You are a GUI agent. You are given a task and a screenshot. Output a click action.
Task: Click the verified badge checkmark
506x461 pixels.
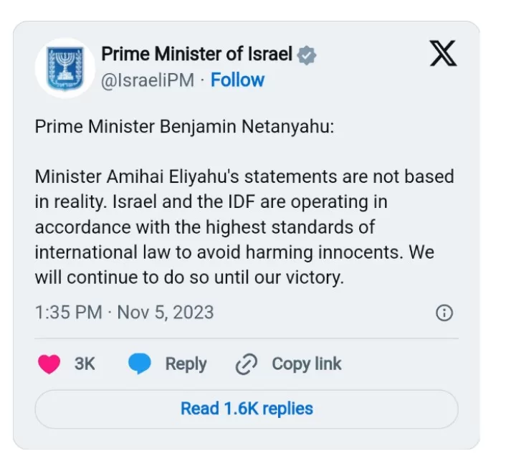[x=307, y=55]
